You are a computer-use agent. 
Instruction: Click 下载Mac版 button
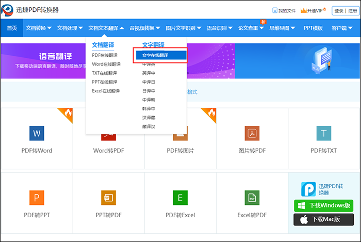(x=324, y=219)
